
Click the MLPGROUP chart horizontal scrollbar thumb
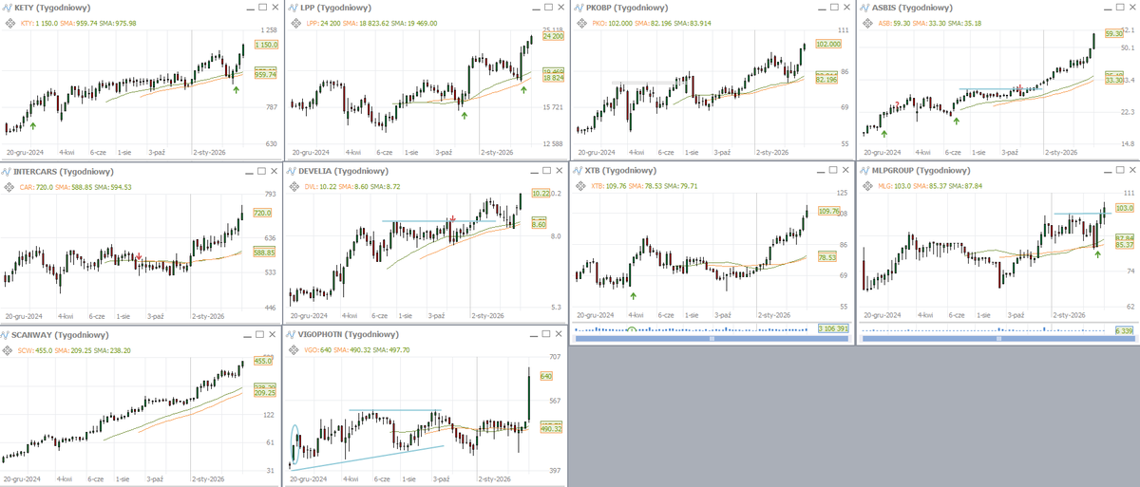[x=997, y=338]
